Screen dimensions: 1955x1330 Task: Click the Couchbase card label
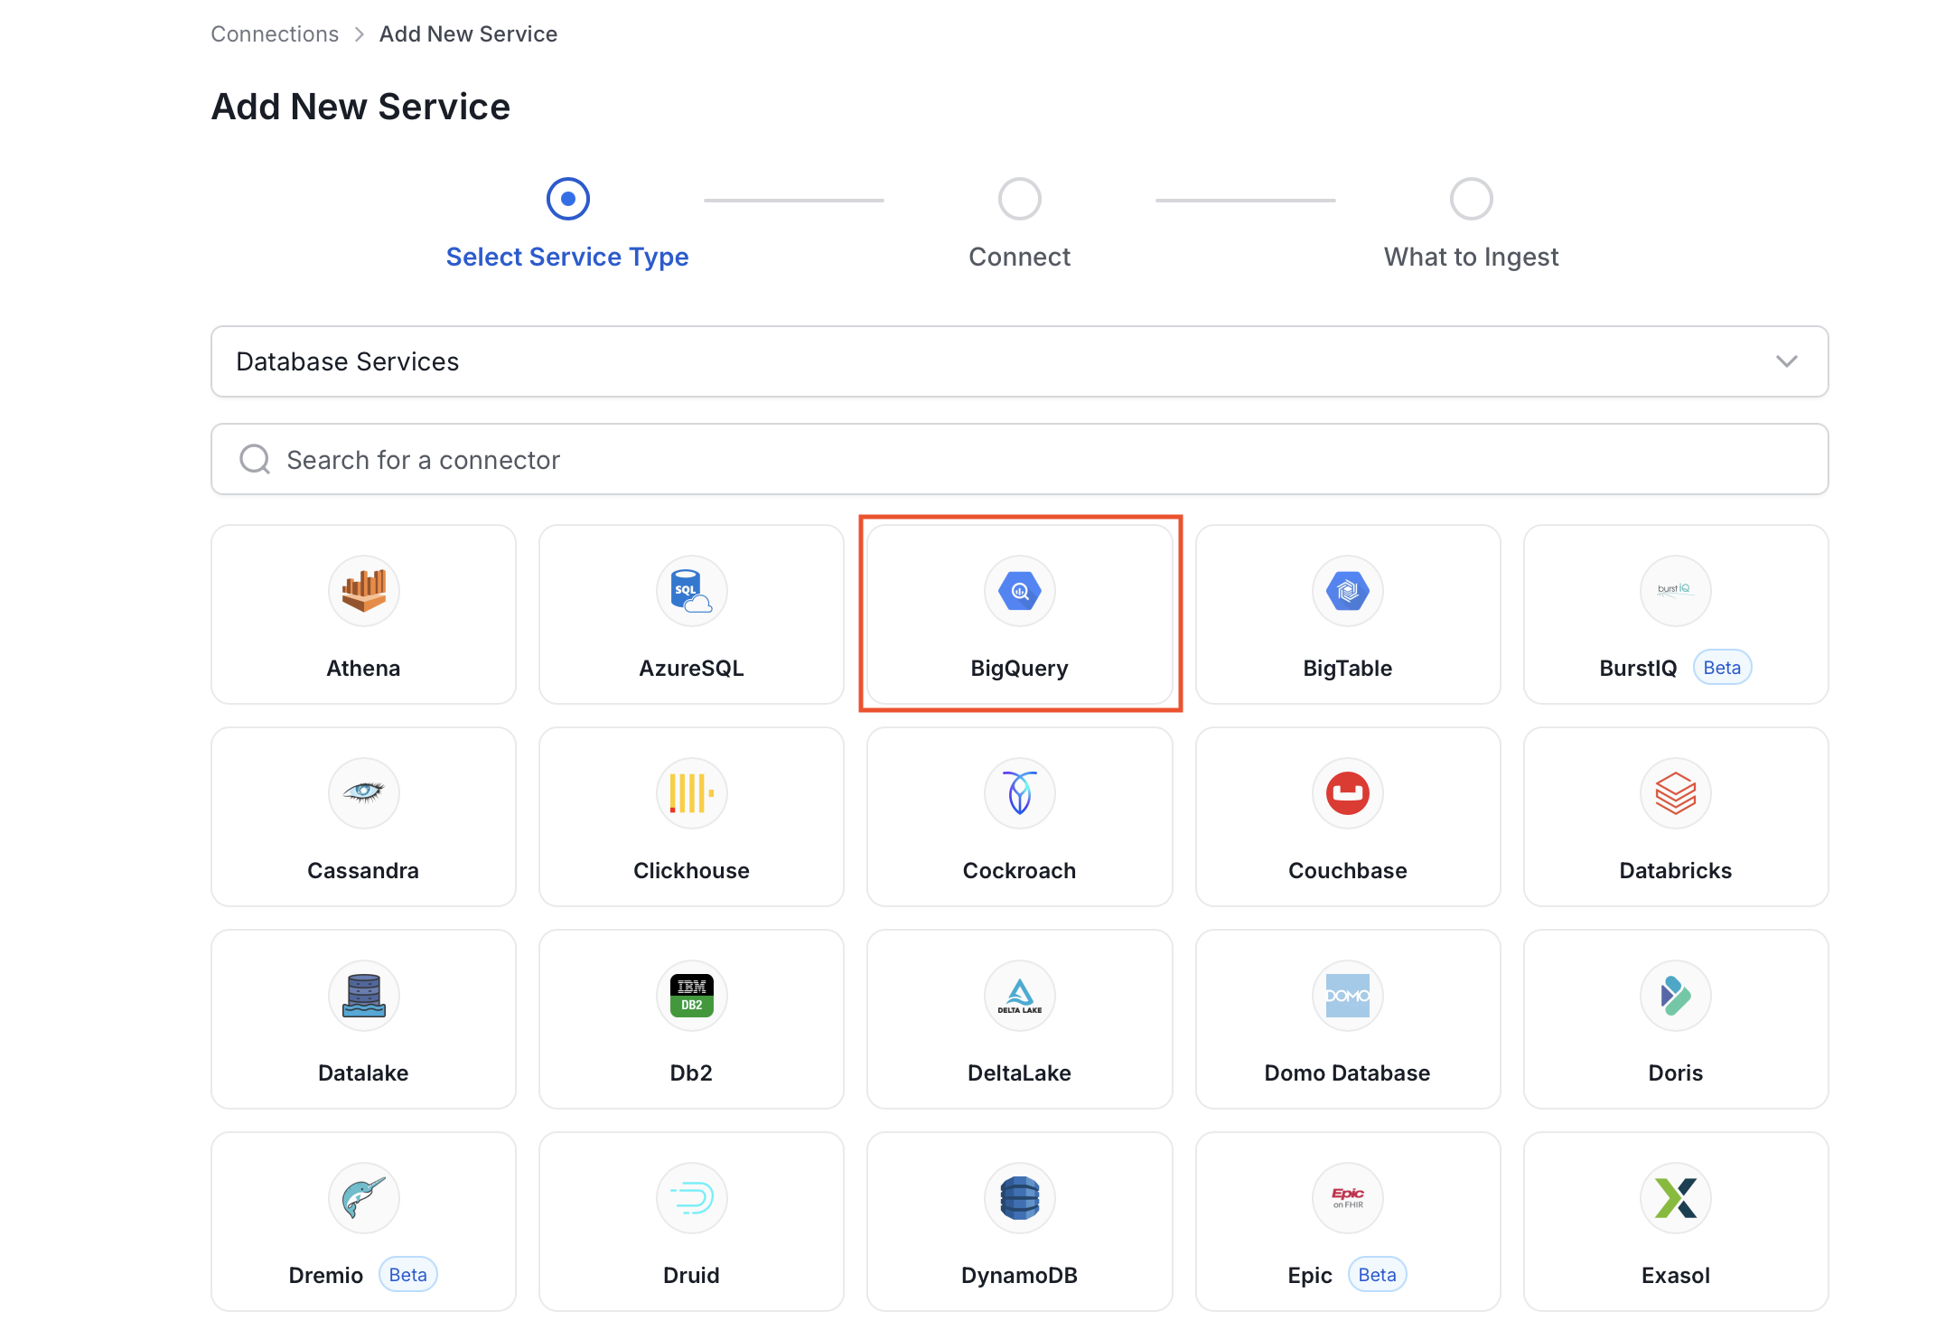click(x=1348, y=871)
